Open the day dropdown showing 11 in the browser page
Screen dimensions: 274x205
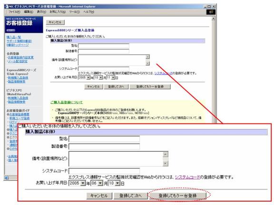(x=111, y=77)
